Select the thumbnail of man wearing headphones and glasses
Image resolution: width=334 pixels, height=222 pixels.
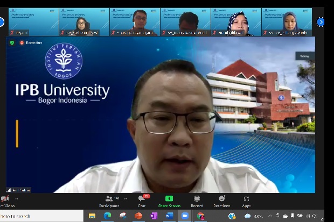[x=135, y=22]
